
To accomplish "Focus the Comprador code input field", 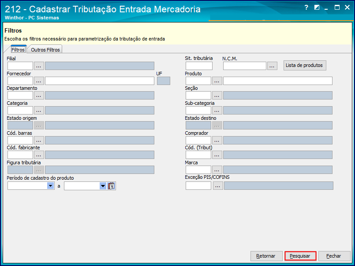I will tap(198, 140).
